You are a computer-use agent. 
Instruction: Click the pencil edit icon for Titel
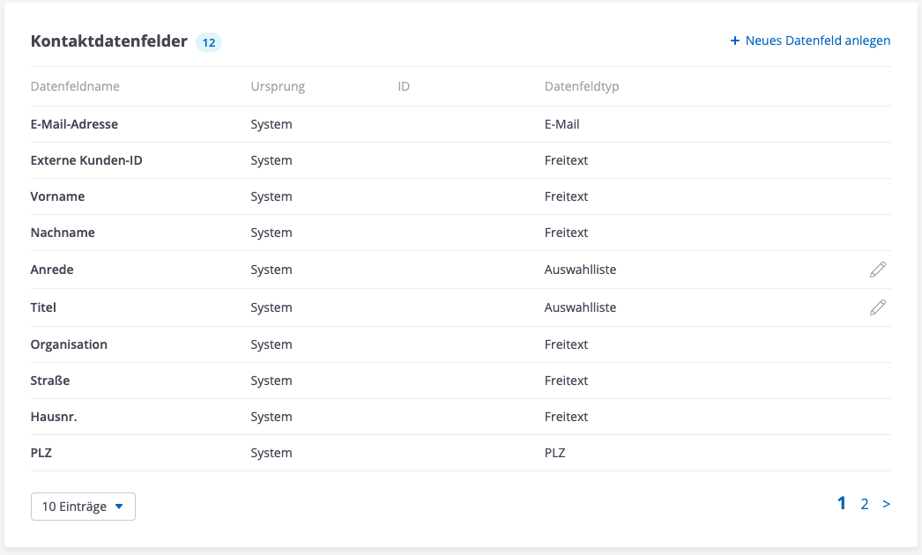(877, 307)
